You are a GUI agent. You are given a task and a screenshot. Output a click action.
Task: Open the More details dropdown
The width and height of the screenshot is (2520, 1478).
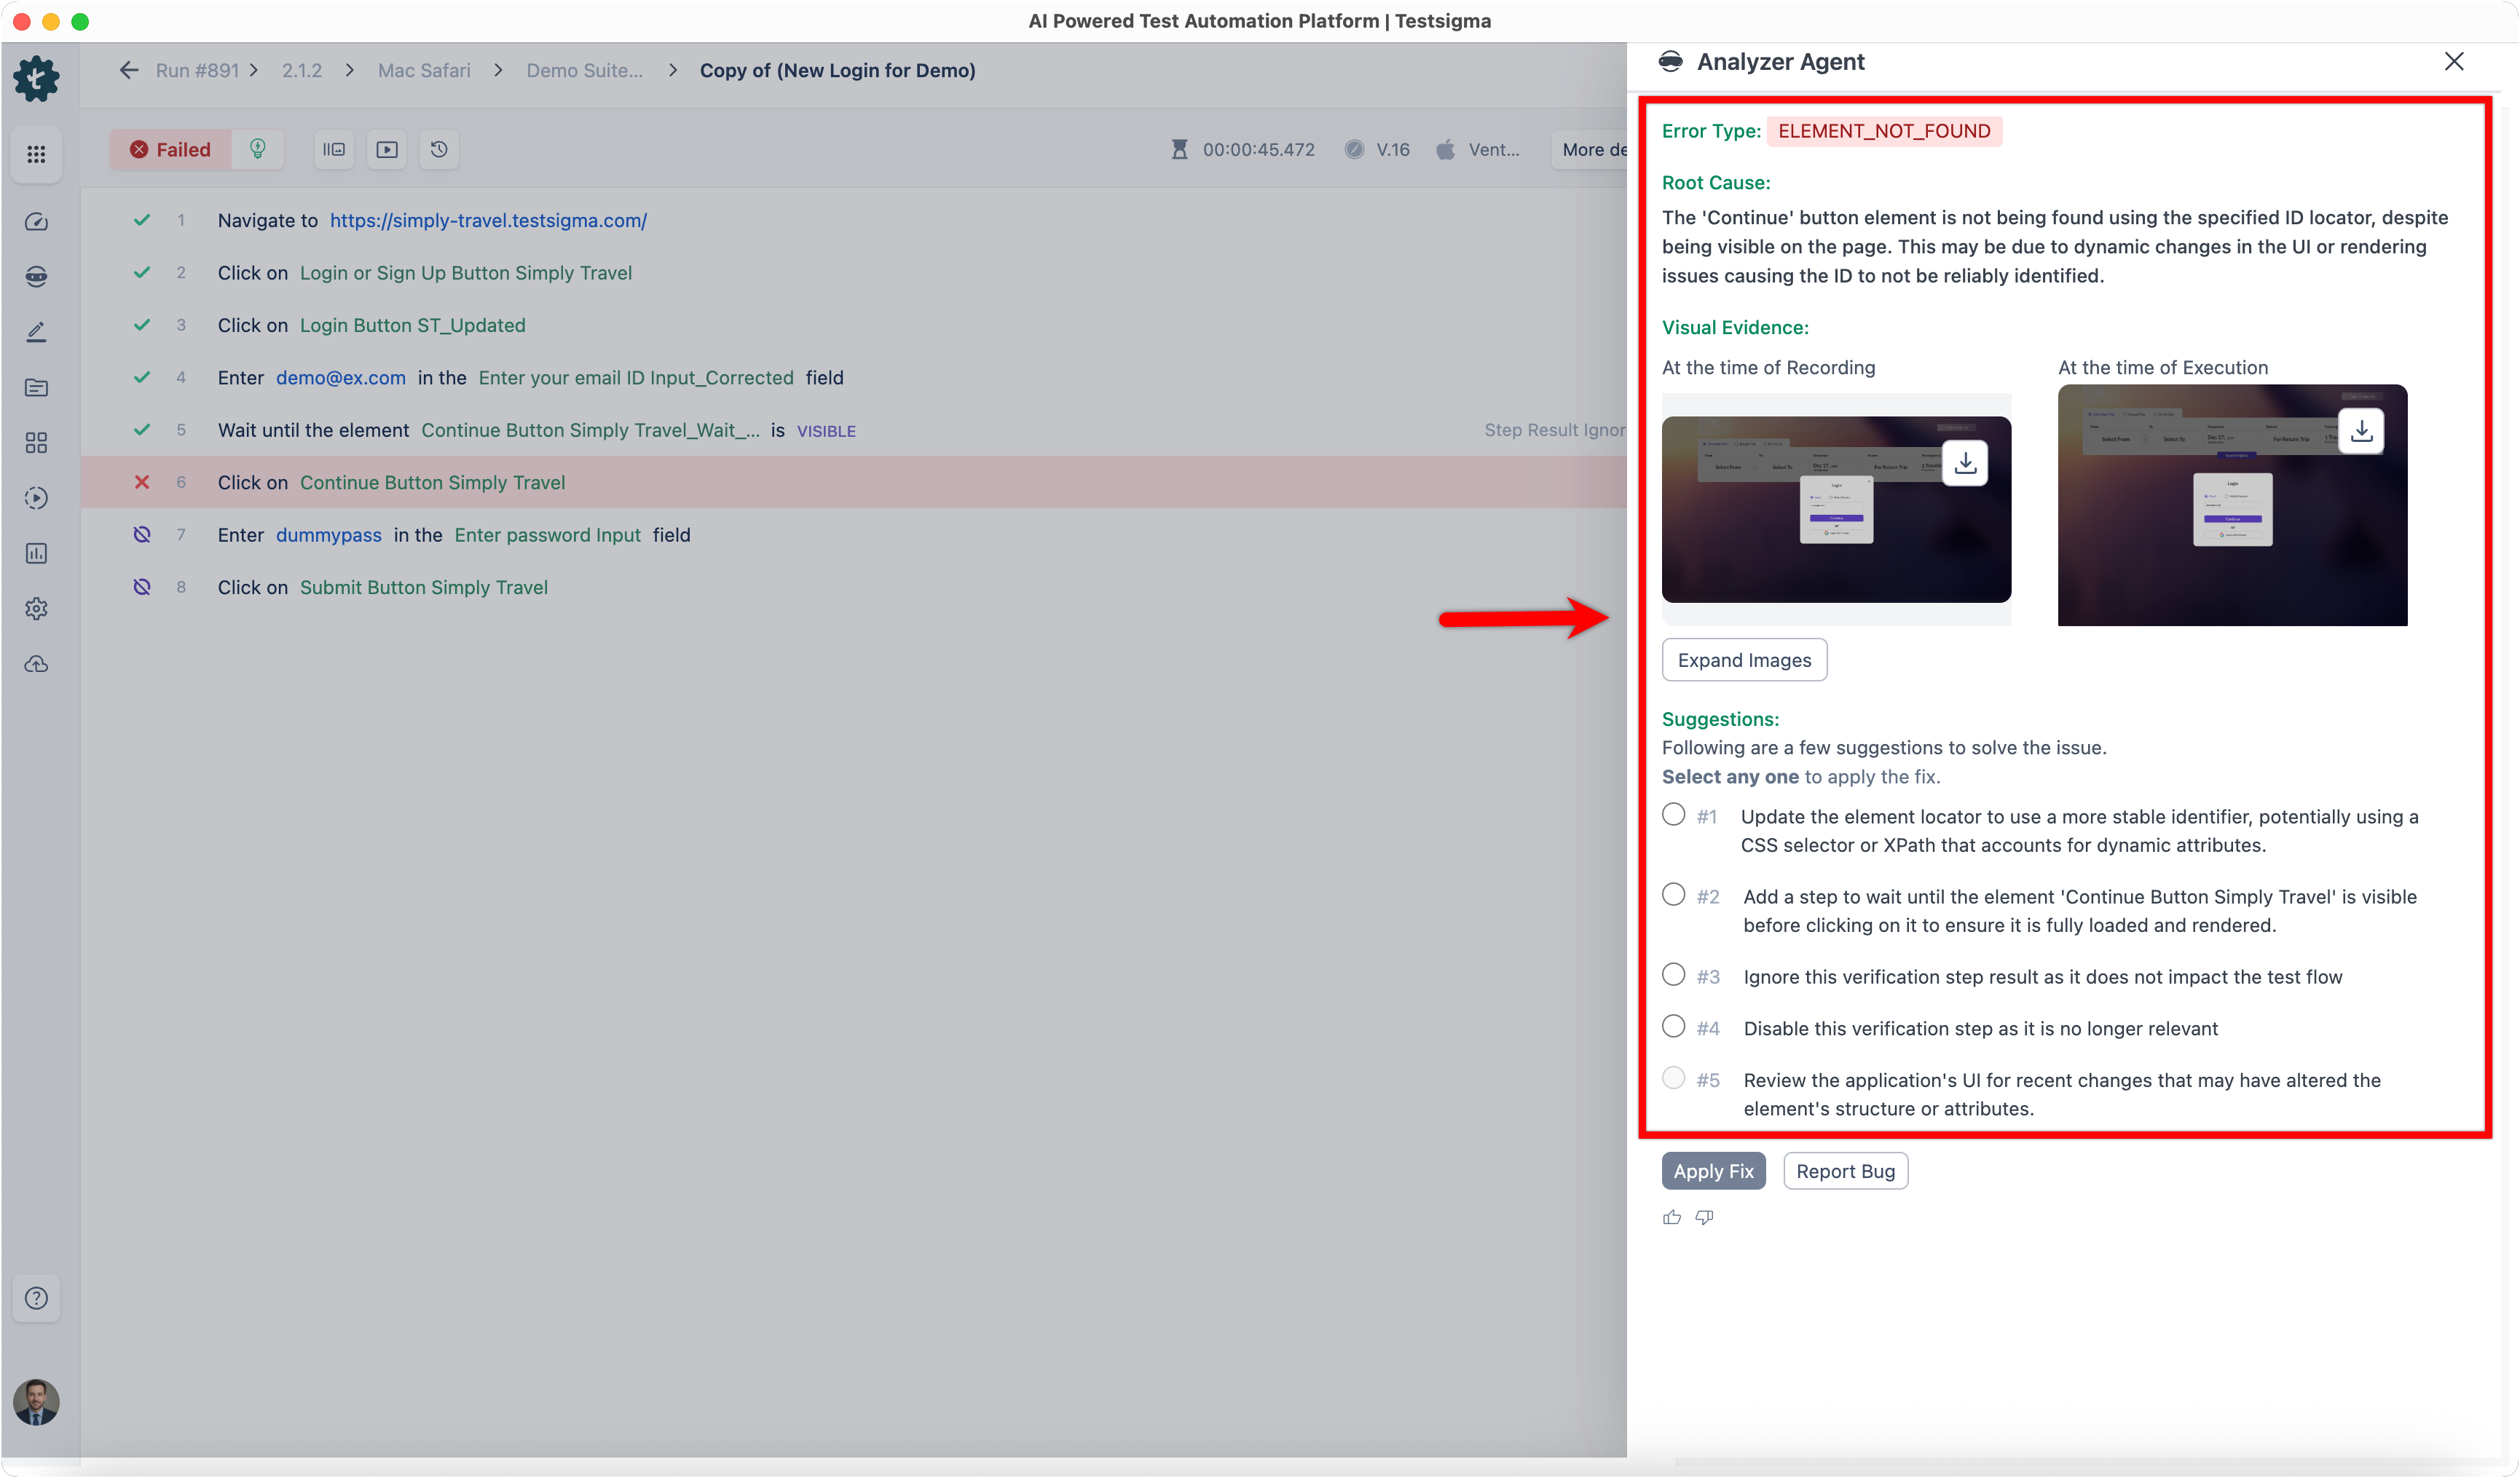(x=1590, y=149)
